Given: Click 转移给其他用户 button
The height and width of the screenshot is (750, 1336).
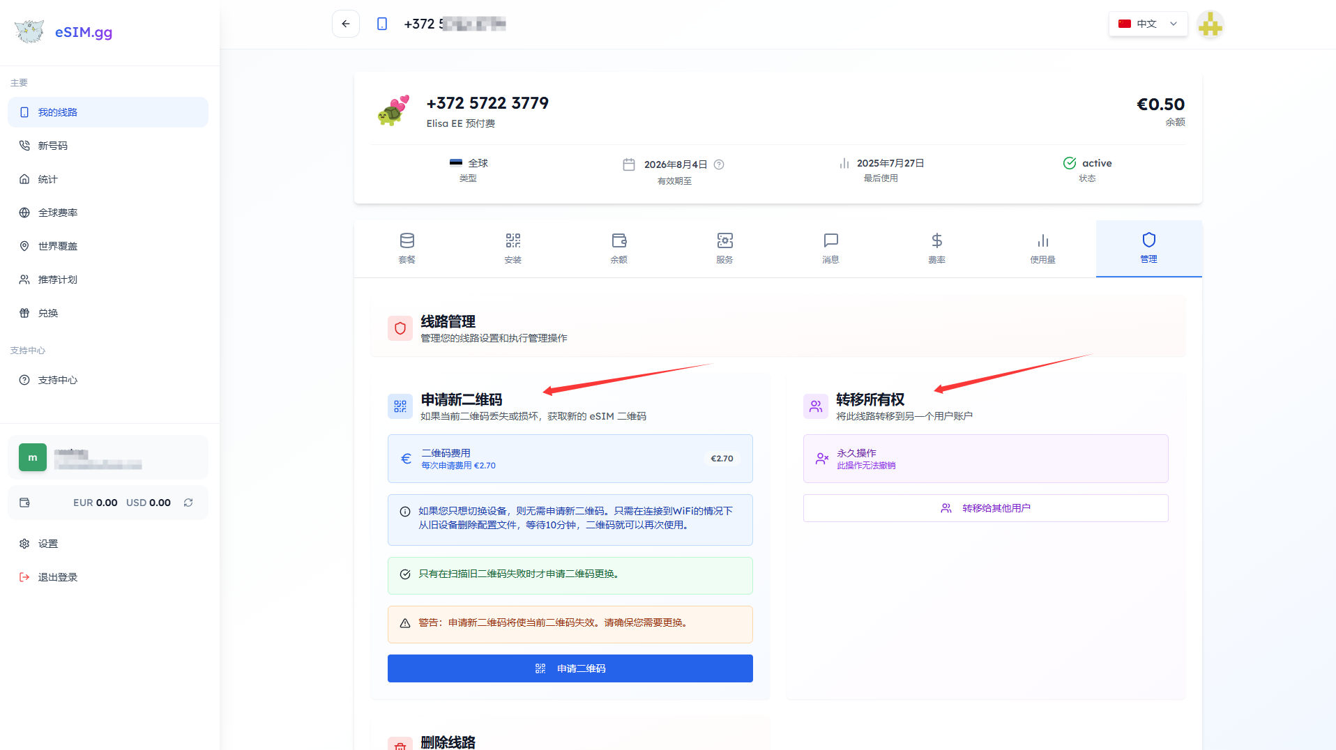Looking at the screenshot, I should [x=985, y=508].
